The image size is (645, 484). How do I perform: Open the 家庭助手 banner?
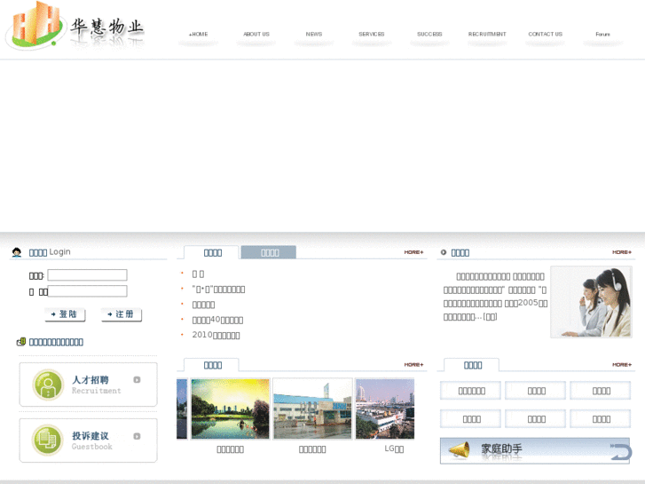(x=535, y=450)
